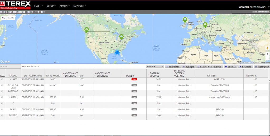Click the green pin over Ireland
The image size is (270, 136).
click(x=185, y=20)
